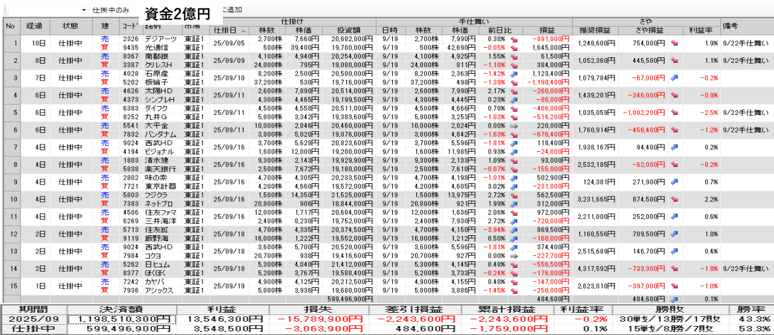
Task: Click the down arrow beside 住友鉱's -3.94% change
Action: 514,230
